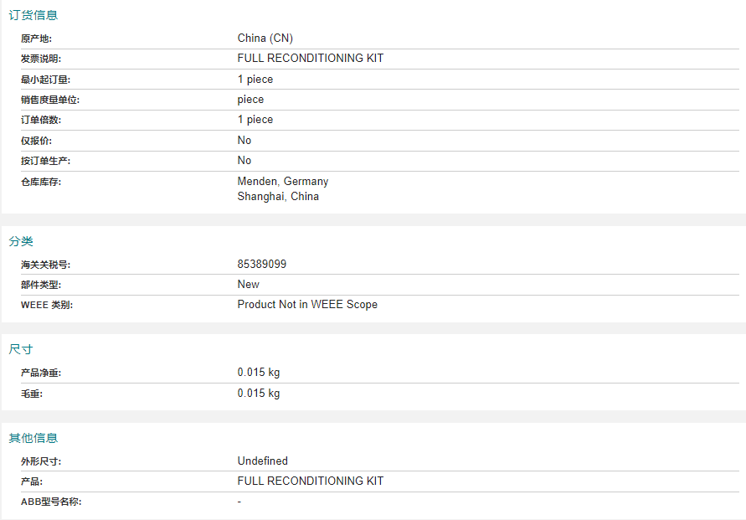Click the 其他信息 section heading
Viewport: 746px width, 520px height.
pos(33,438)
